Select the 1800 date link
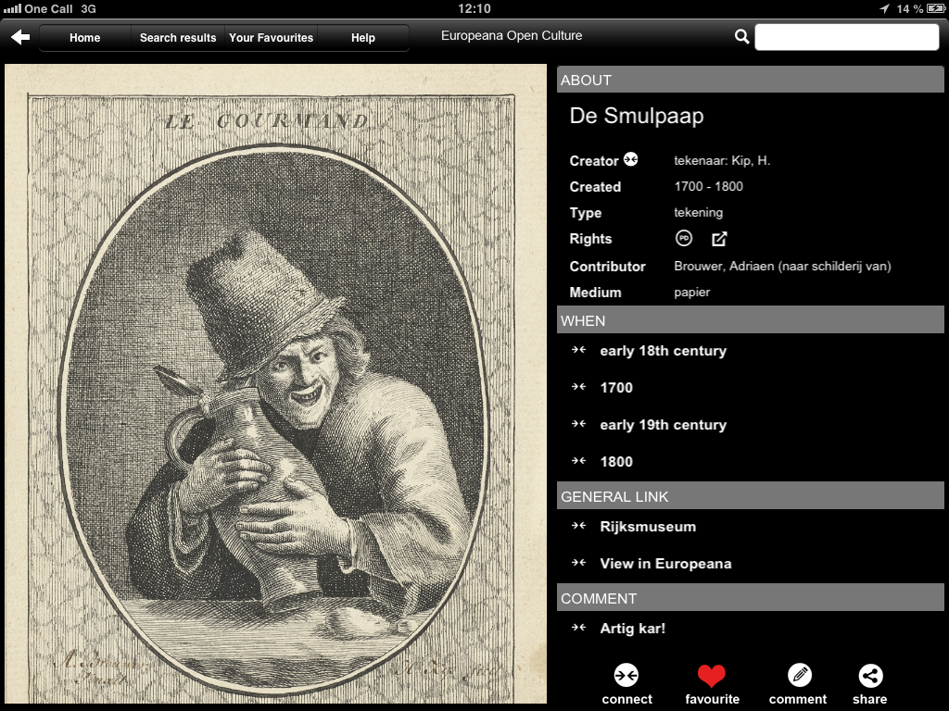Image resolution: width=949 pixels, height=711 pixels. click(x=616, y=462)
